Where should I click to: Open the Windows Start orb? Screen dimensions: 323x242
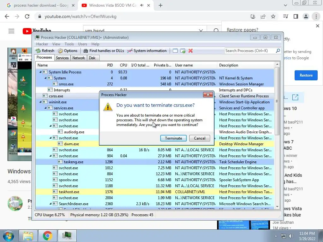point(9,236)
